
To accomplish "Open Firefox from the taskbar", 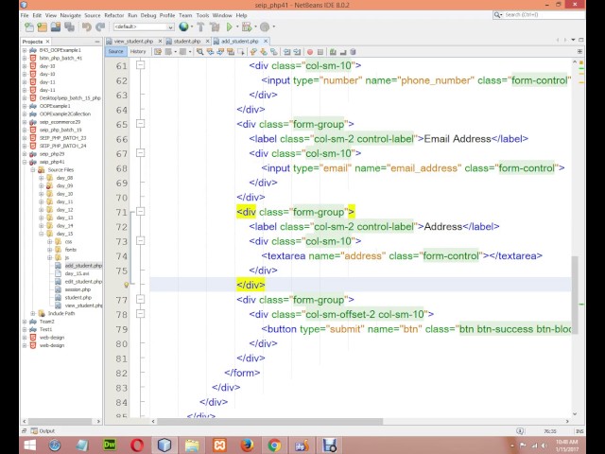I will (x=247, y=445).
